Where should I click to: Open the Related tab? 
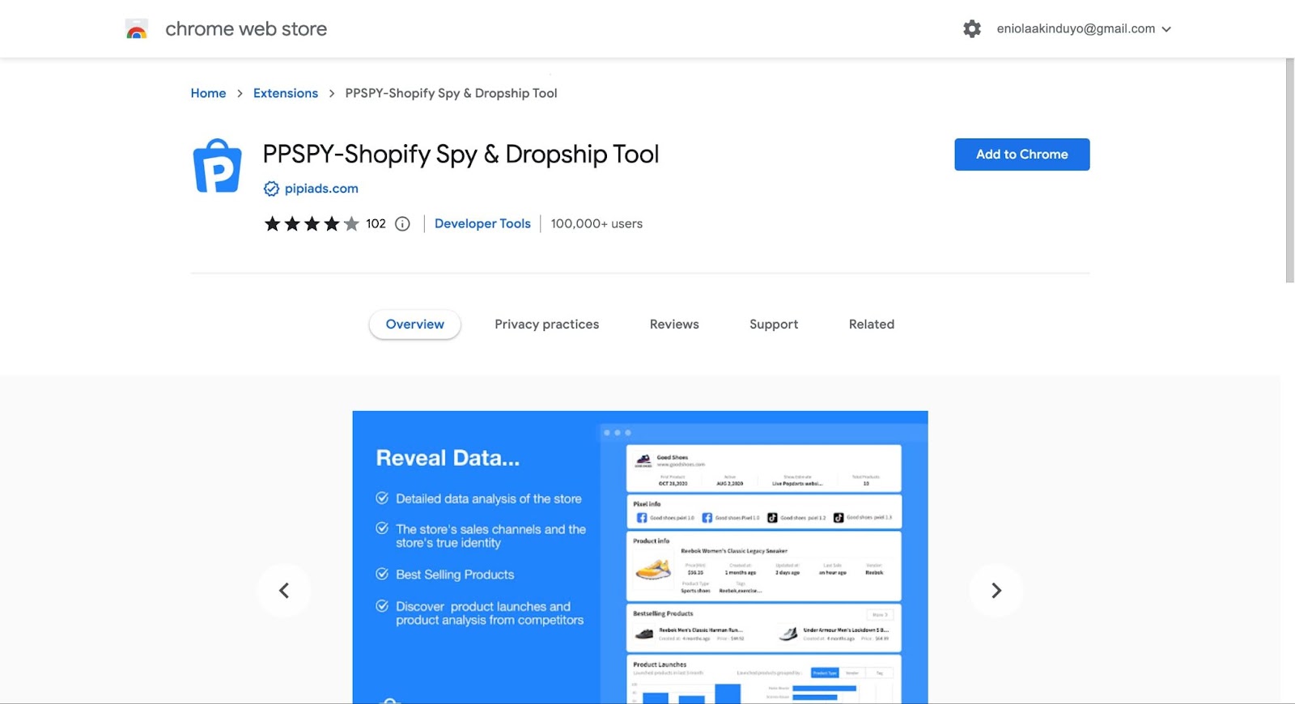[872, 324]
